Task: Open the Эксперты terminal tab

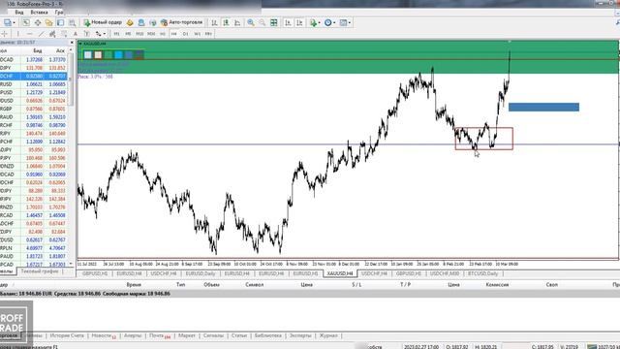Action: (300, 335)
